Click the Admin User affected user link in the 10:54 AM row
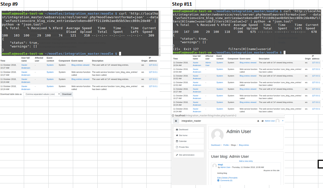This screenshot has width=323, height=188. tap(208, 64)
